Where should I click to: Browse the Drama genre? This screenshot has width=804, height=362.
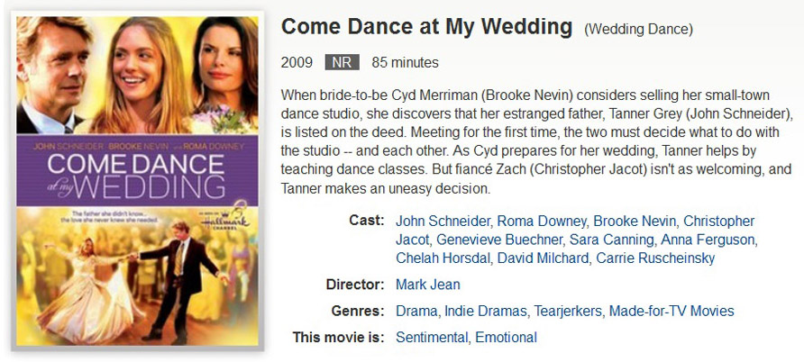coord(417,312)
